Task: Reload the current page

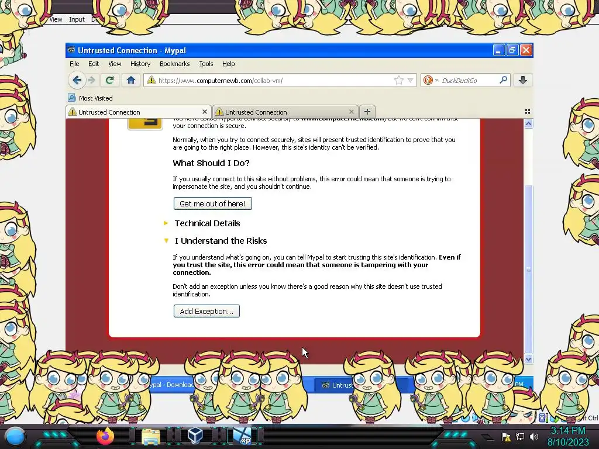Action: coord(110,80)
